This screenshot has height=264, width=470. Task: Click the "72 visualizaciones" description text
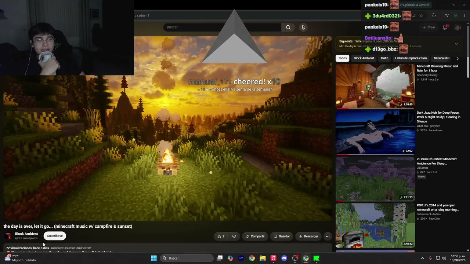pos(19,248)
